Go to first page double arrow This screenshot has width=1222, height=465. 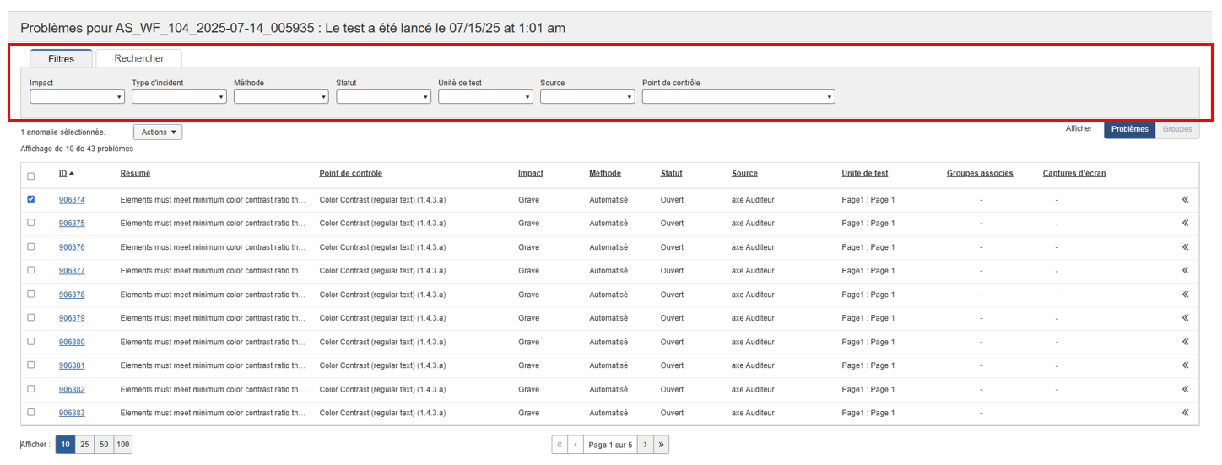point(560,445)
